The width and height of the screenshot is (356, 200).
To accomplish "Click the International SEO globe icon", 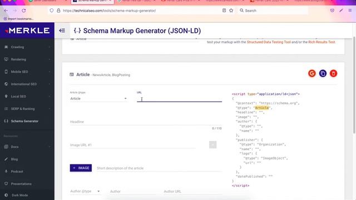I will click(x=6, y=84).
